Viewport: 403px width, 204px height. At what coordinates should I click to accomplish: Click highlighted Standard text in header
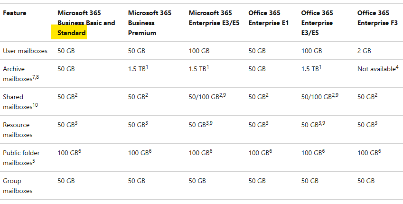[x=72, y=33]
